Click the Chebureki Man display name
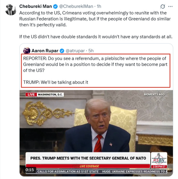The image size is (178, 179). (x=36, y=6)
